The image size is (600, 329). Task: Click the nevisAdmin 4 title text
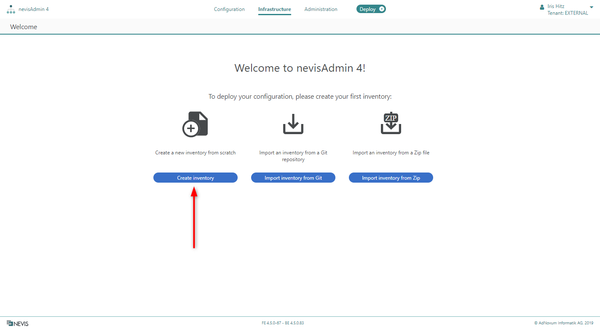tap(34, 9)
